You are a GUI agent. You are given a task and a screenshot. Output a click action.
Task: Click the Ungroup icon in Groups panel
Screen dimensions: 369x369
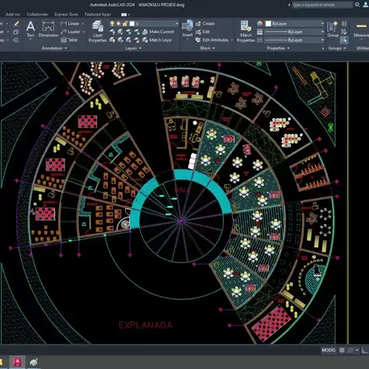(344, 23)
